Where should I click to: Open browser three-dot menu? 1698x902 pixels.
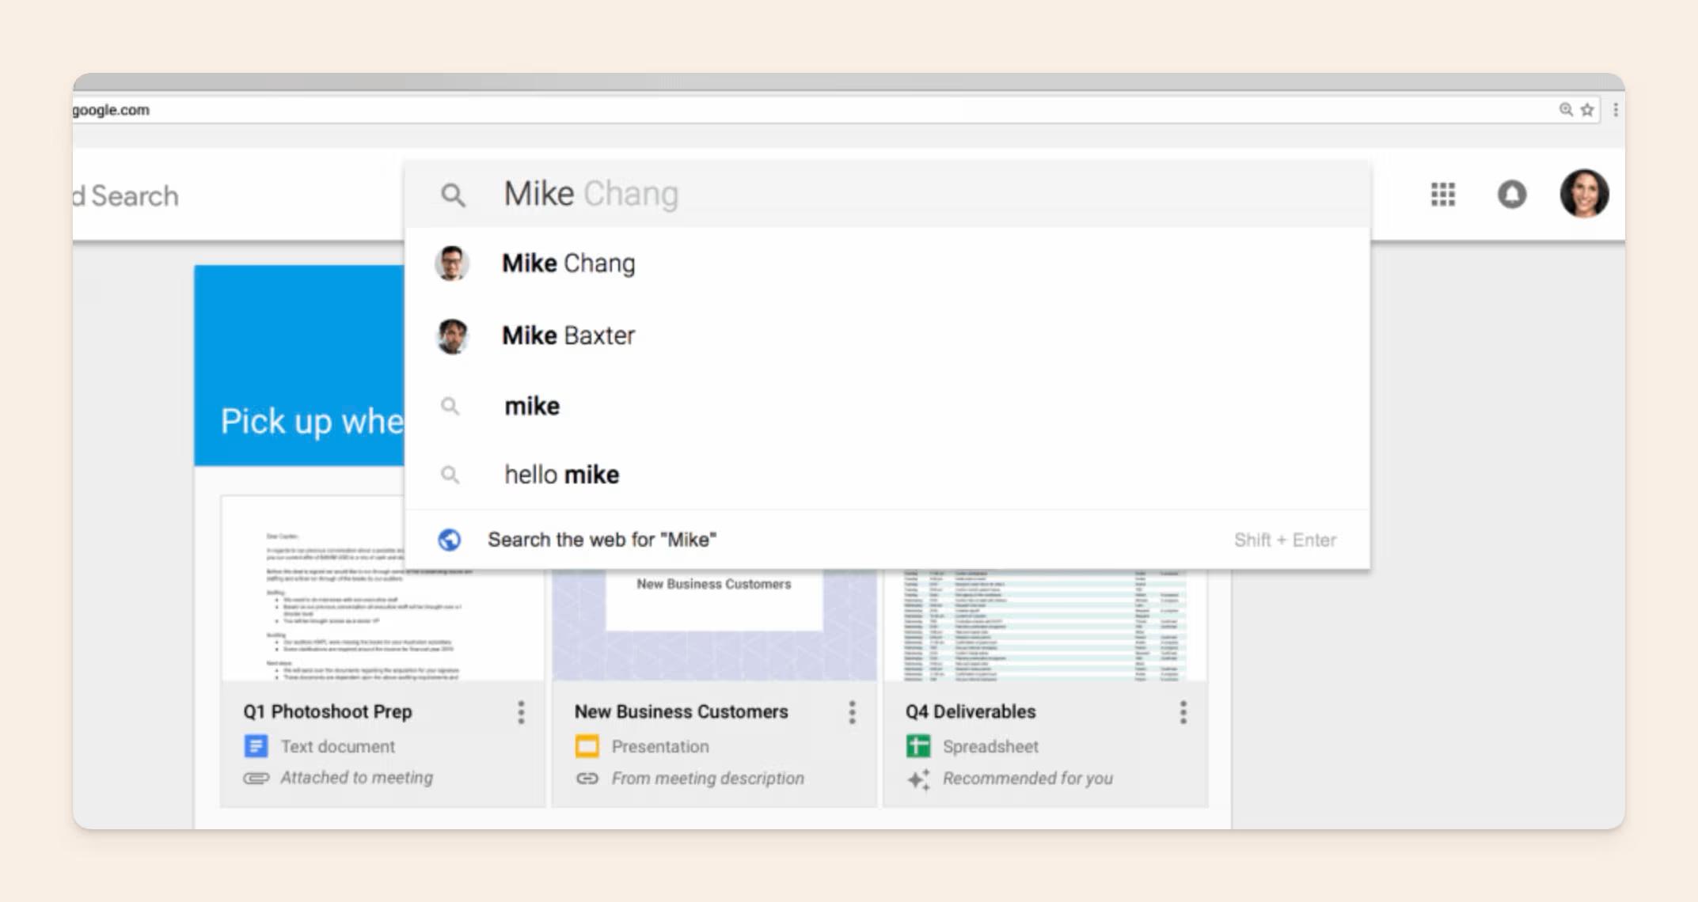point(1616,110)
